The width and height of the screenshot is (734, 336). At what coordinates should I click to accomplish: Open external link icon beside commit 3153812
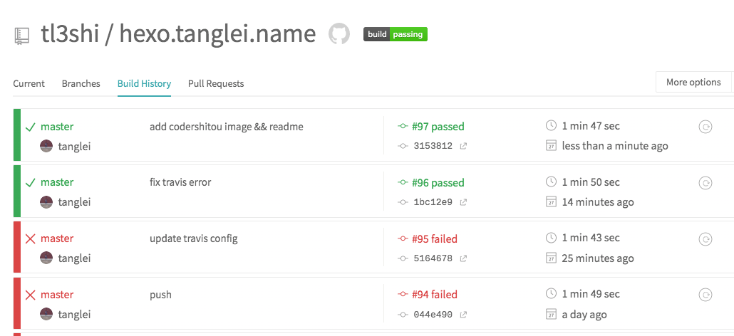[x=463, y=146]
